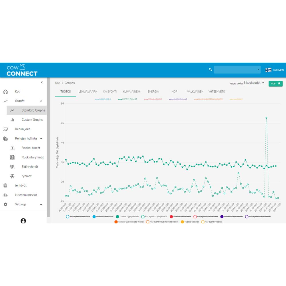This screenshot has height=286, width=286.
Task: Download the graph with PDF button
Action: (x=275, y=84)
